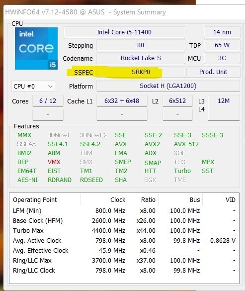
Task: Select the Codename value Rocket Lake-S
Action: [x=141, y=58]
